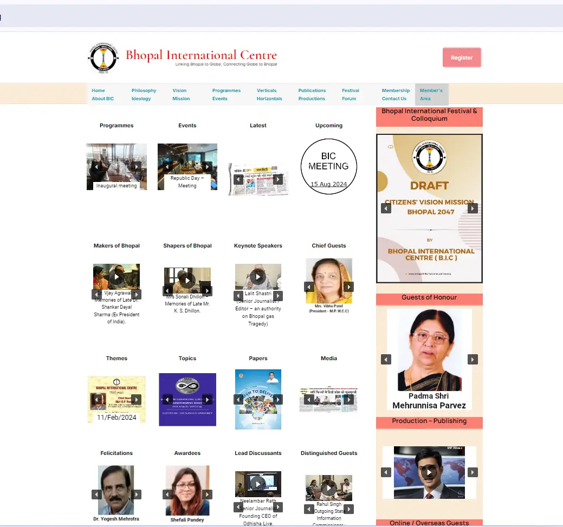
Task: Open the Membership Contact Us menu item
Action: 396,94
